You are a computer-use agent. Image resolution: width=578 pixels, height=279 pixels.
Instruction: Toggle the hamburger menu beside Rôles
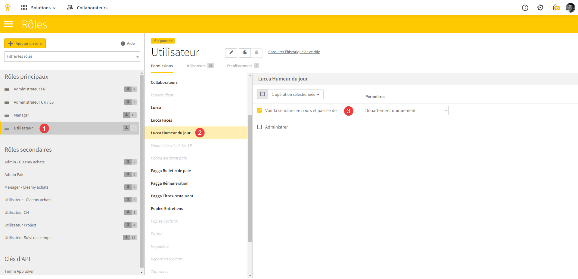pos(8,24)
